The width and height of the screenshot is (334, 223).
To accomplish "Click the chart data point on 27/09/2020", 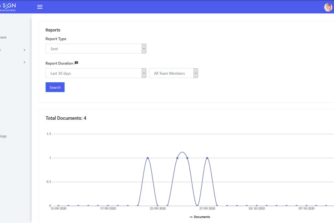I will 207,158.
